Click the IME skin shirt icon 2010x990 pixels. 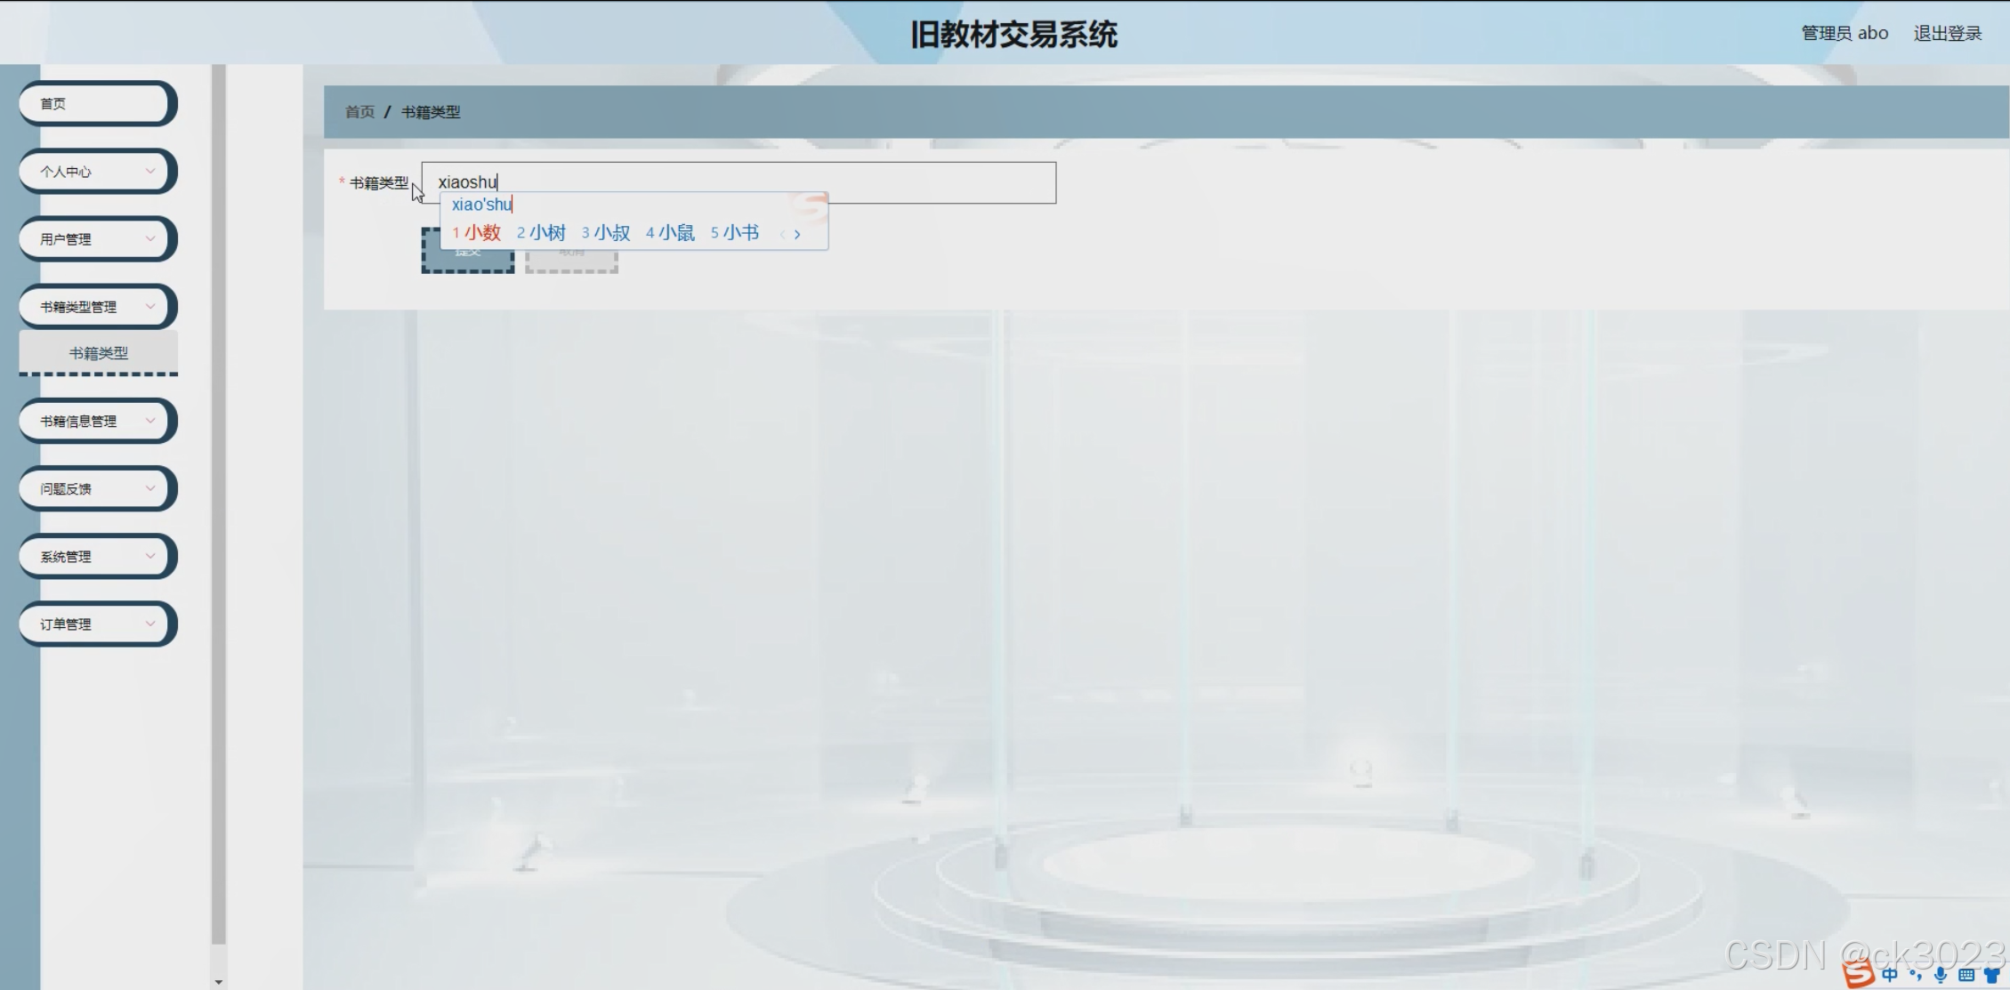click(x=1991, y=975)
